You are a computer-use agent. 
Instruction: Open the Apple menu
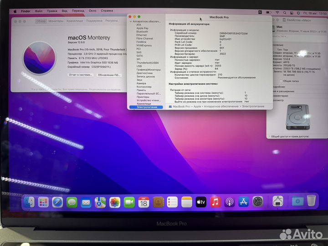click(x=15, y=11)
